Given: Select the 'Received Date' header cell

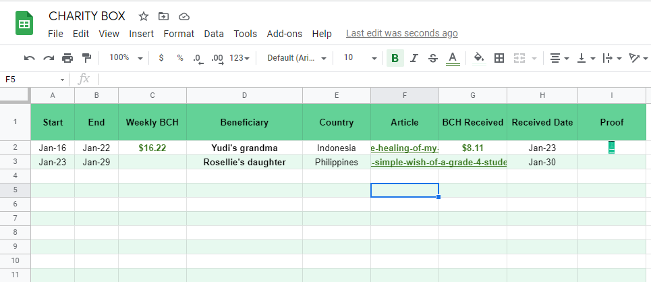Looking at the screenshot, I should [542, 123].
